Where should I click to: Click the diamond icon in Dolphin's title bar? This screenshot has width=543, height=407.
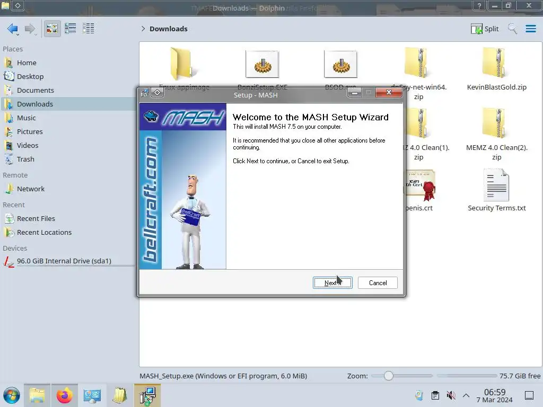pyautogui.click(x=18, y=5)
